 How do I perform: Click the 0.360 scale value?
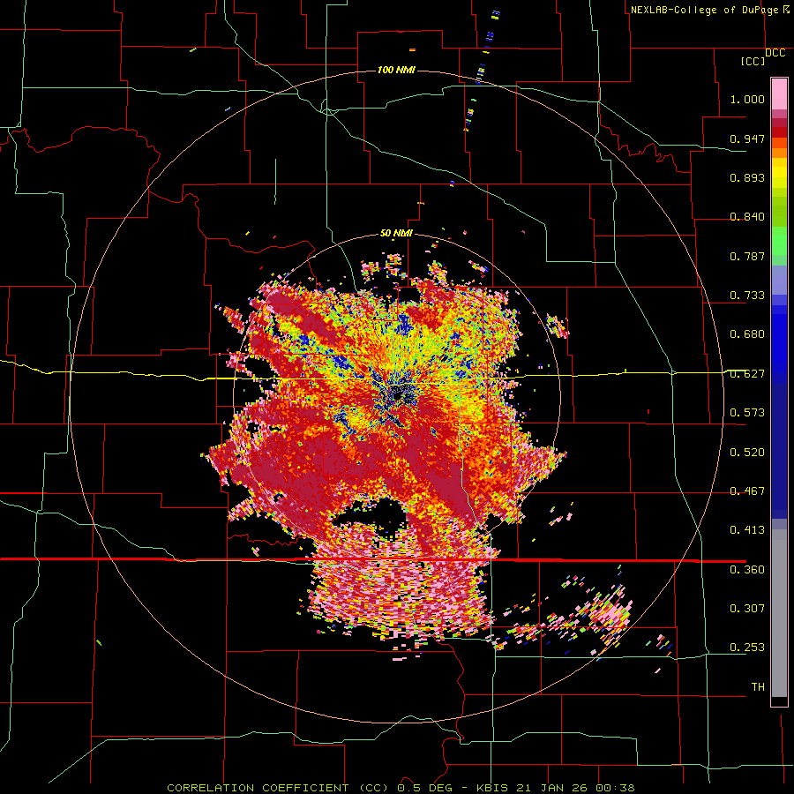pyautogui.click(x=747, y=570)
